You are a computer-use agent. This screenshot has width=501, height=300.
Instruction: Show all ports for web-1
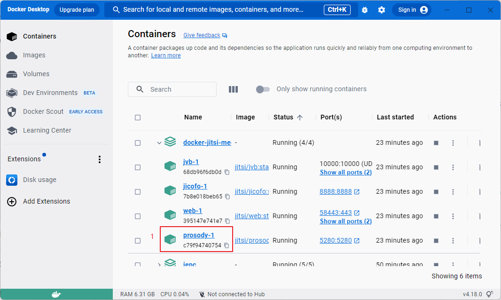(346, 221)
